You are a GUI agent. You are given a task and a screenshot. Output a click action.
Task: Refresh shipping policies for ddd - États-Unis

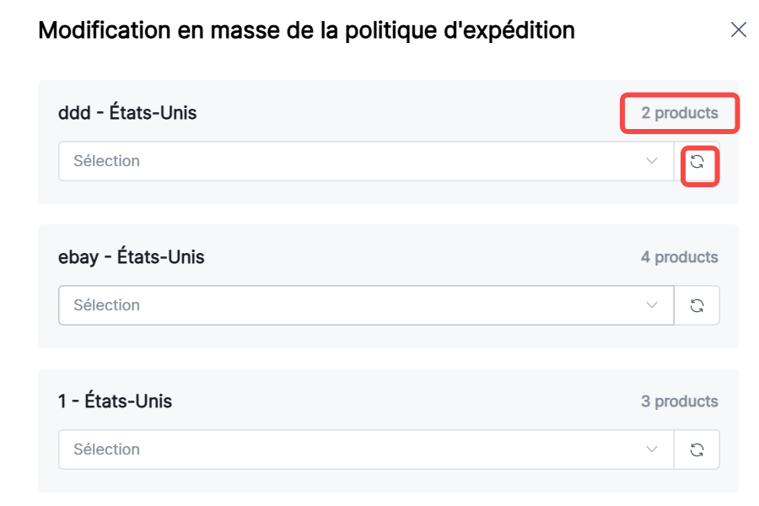point(697,162)
